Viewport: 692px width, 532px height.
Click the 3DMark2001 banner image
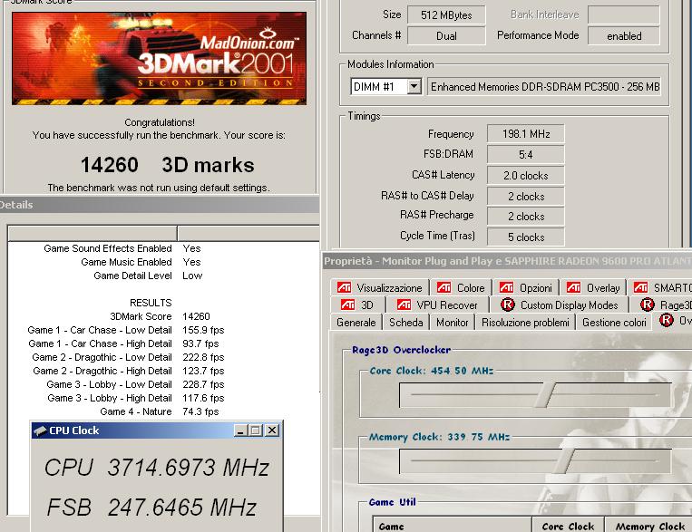tap(159, 58)
